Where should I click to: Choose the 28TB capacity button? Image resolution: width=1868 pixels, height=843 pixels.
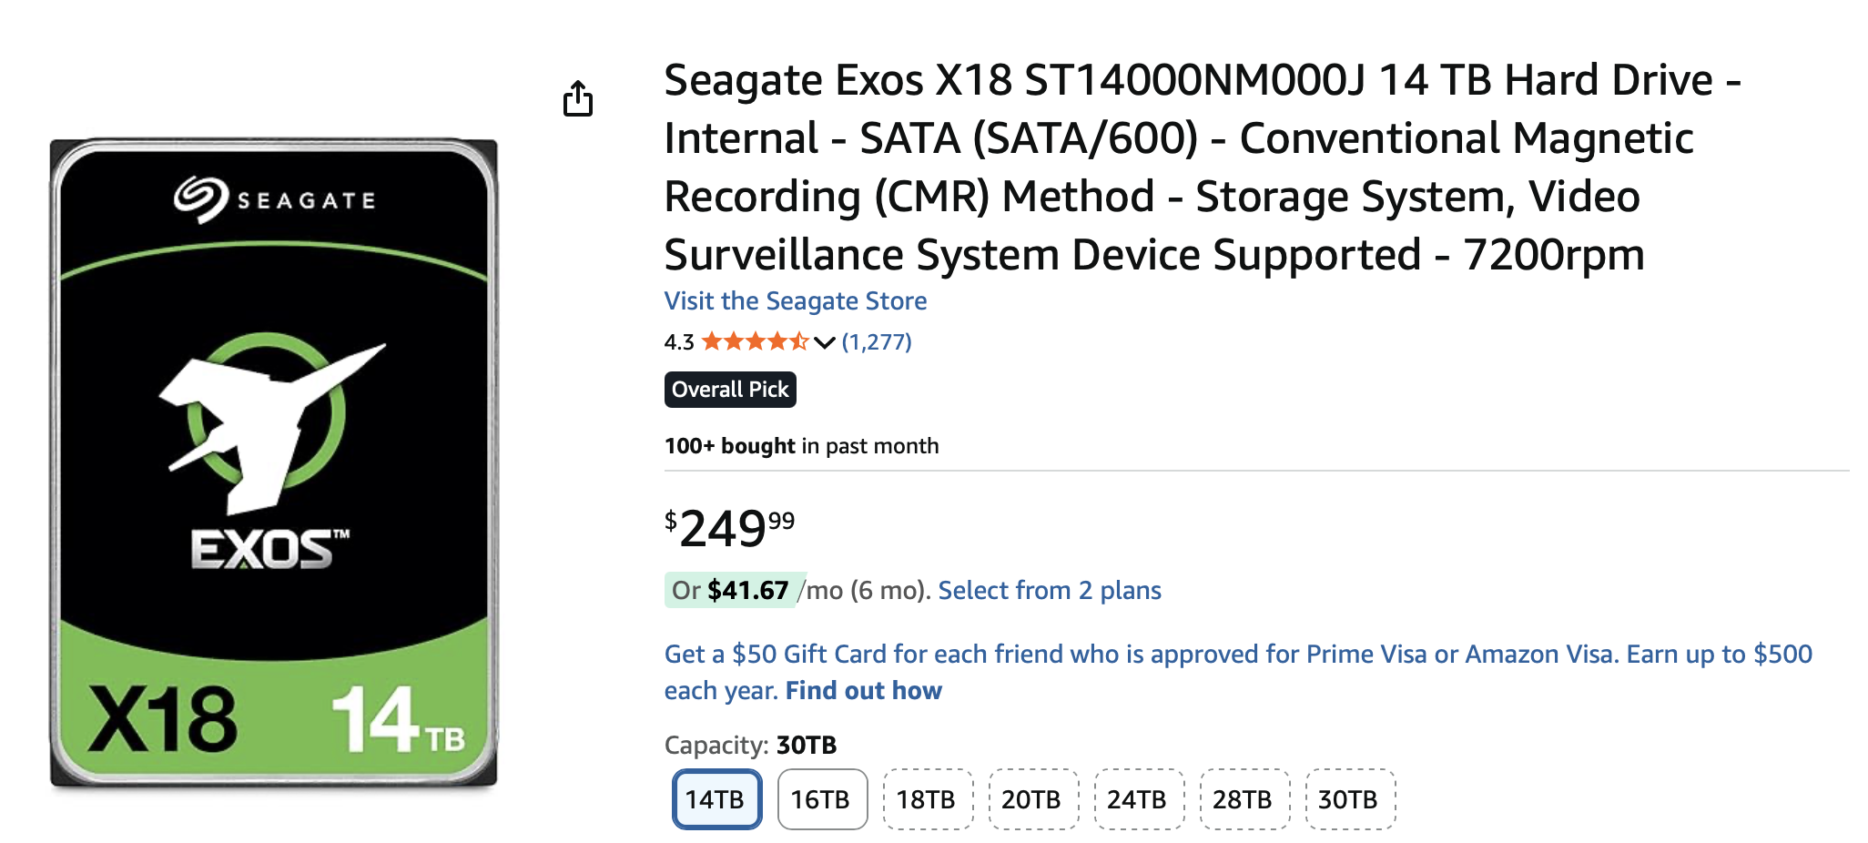point(1244,799)
